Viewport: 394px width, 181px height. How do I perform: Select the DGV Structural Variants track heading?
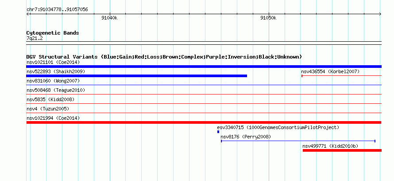point(164,57)
